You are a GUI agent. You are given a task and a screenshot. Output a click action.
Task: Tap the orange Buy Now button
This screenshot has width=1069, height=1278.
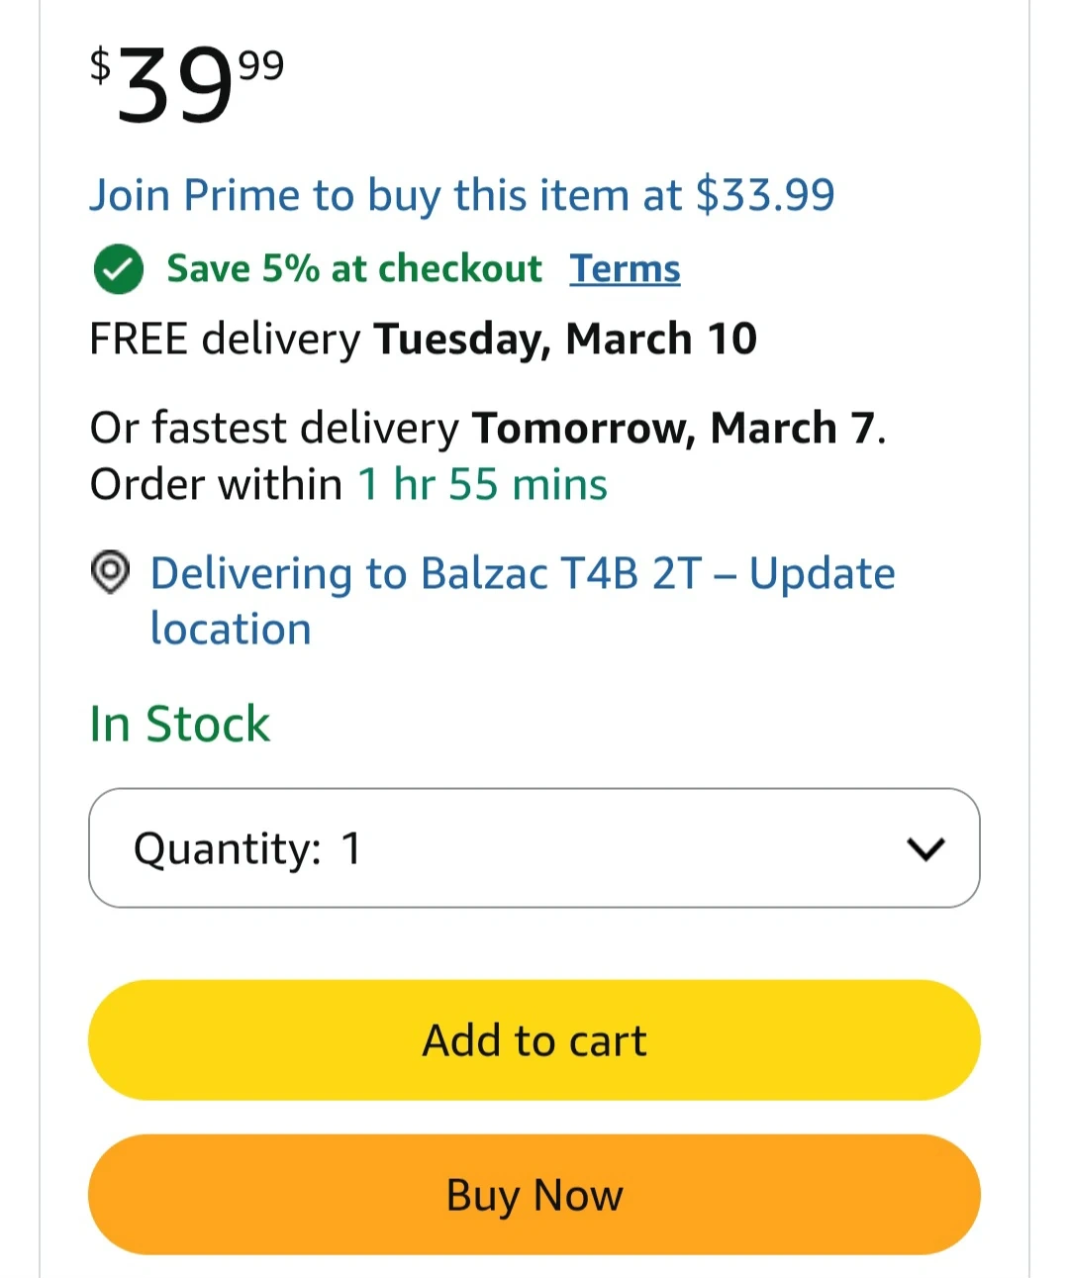pyautogui.click(x=534, y=1195)
